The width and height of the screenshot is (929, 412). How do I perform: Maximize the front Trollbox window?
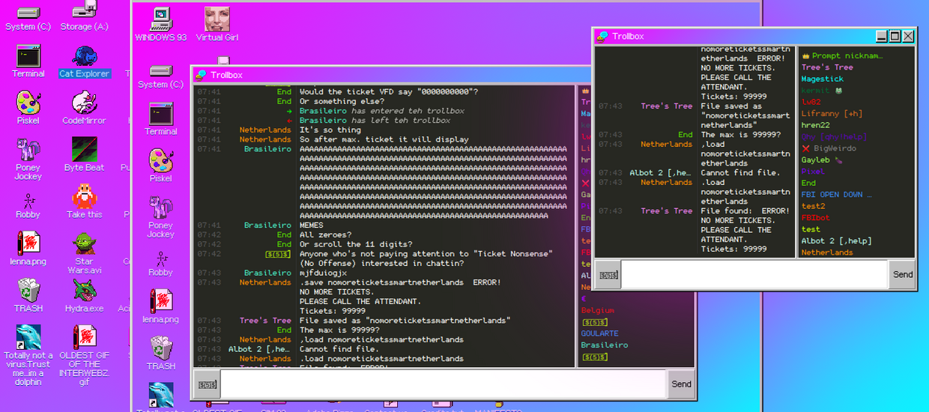(895, 36)
